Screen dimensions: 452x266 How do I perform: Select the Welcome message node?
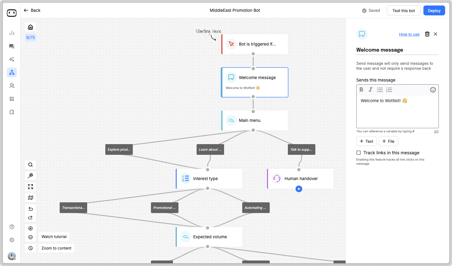(x=255, y=82)
